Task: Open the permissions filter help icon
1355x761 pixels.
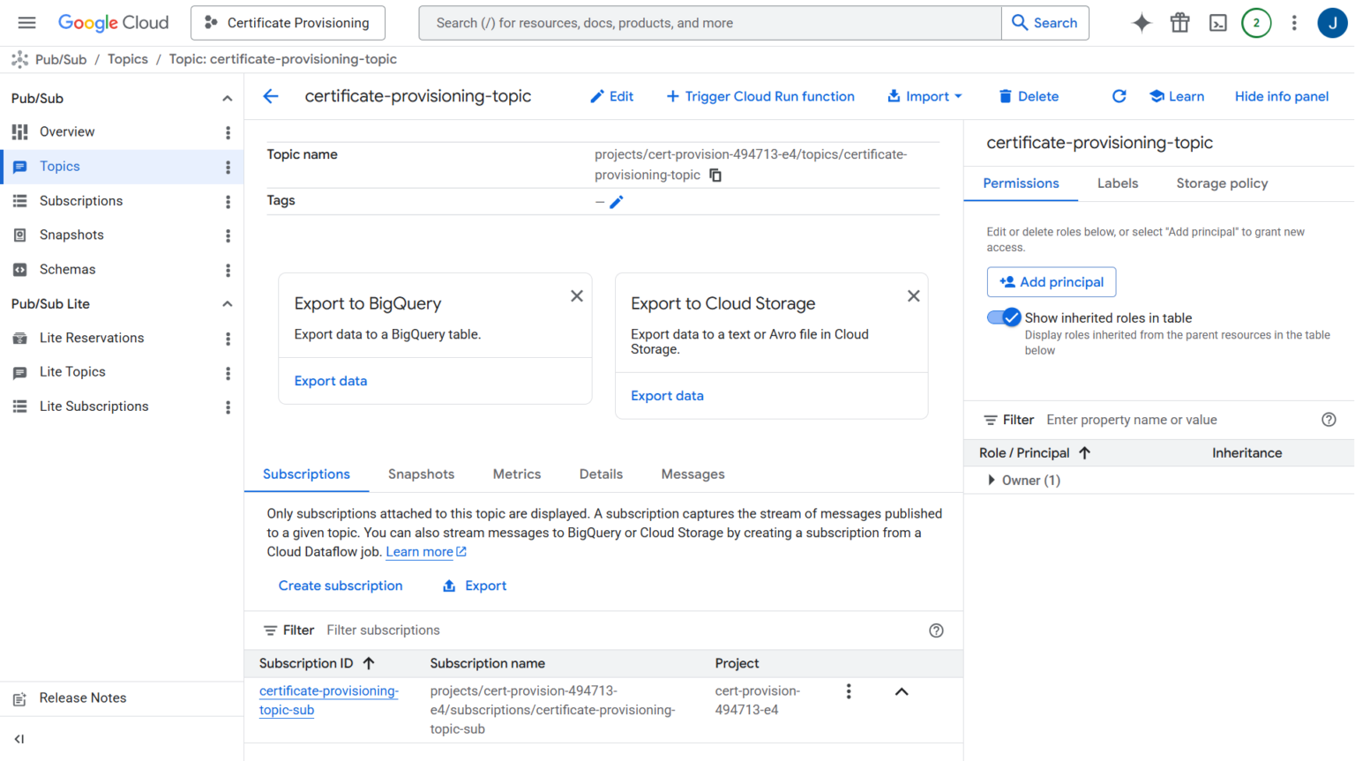Action: click(1329, 420)
